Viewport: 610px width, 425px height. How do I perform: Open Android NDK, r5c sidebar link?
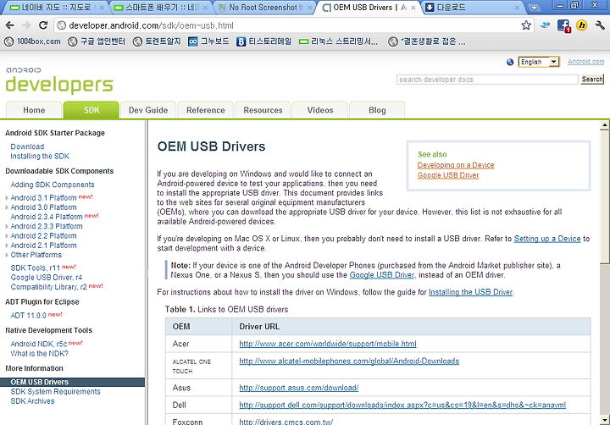(39, 344)
